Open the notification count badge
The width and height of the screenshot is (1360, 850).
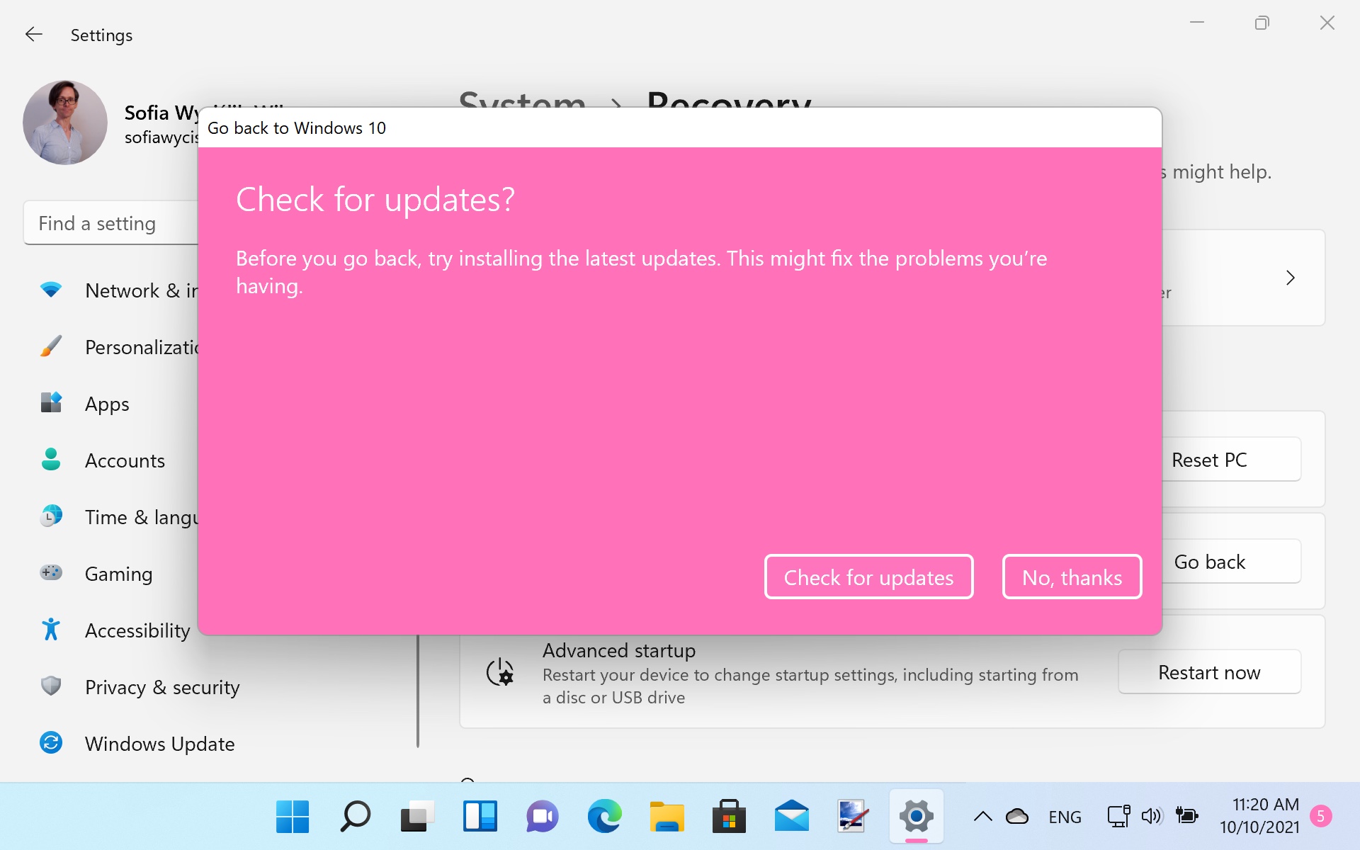[x=1320, y=817]
